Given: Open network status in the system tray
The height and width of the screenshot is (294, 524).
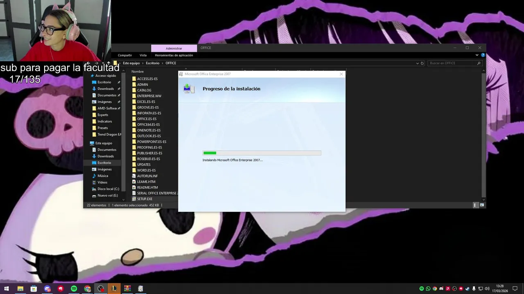Looking at the screenshot, I should 481,289.
